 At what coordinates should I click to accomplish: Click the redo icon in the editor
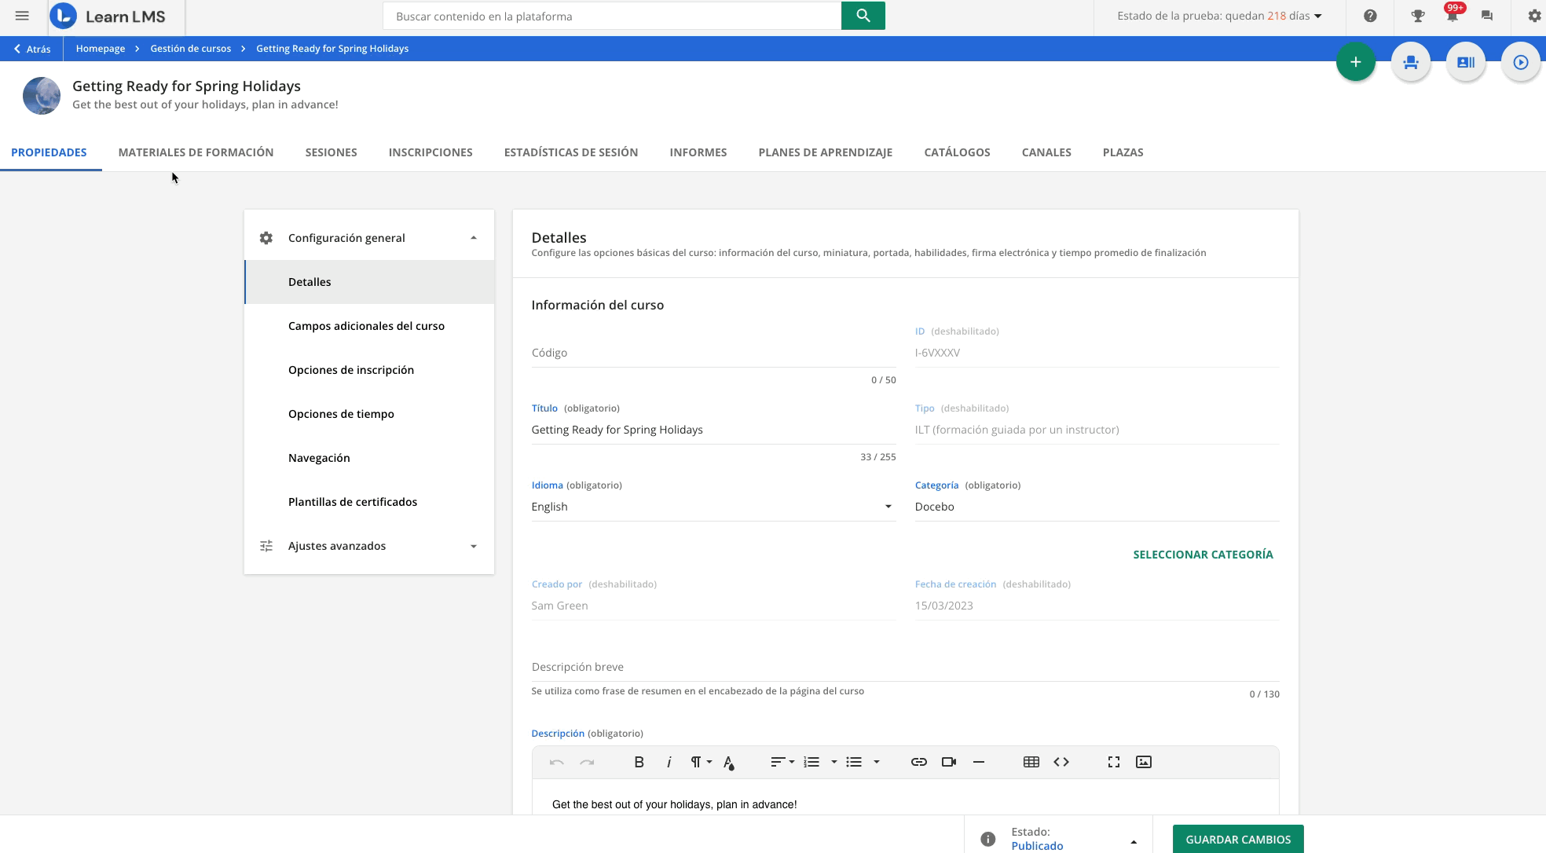point(587,762)
